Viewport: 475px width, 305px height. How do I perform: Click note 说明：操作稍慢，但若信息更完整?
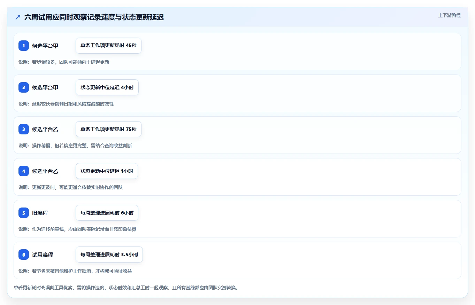tap(75, 146)
